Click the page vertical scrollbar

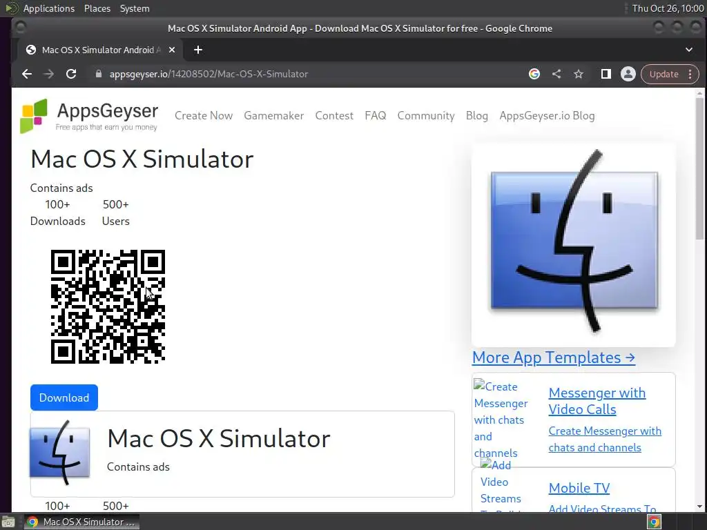coord(699,169)
